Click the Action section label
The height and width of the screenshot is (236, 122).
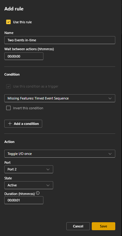pos(9,142)
